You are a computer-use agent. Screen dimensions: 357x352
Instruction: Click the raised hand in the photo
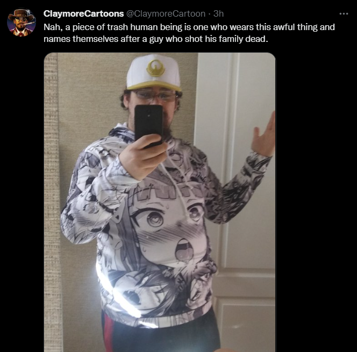coord(263,135)
